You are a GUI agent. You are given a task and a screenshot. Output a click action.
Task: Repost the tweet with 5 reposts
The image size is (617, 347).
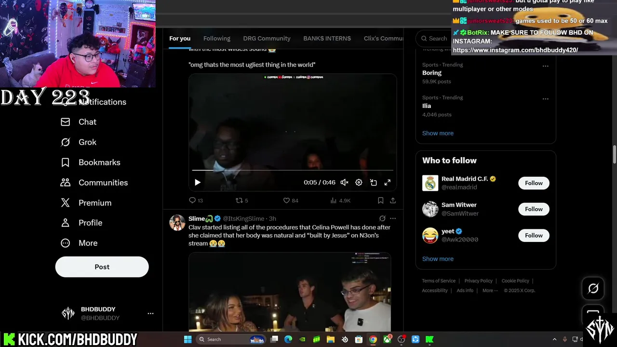coord(241,200)
